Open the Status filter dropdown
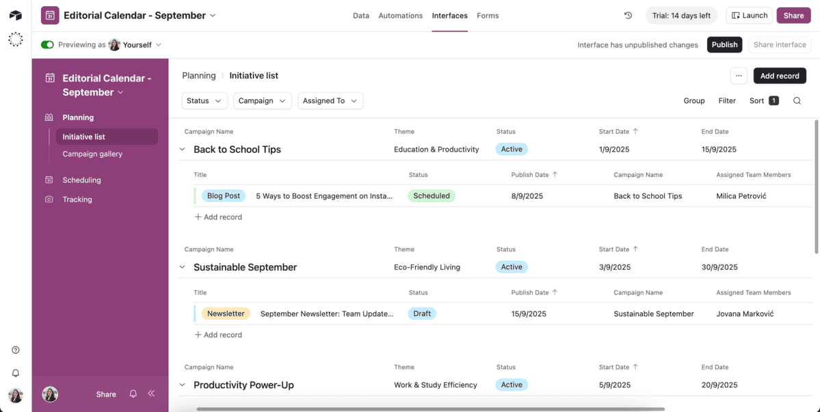This screenshot has width=820, height=412. coord(204,101)
